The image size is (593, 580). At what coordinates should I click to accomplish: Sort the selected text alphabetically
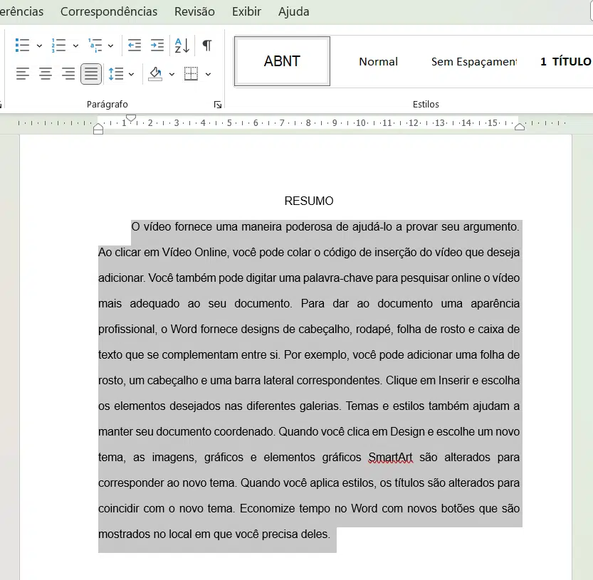182,46
